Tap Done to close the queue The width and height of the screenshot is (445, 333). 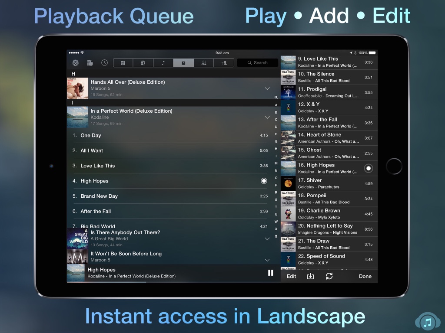coord(365,276)
